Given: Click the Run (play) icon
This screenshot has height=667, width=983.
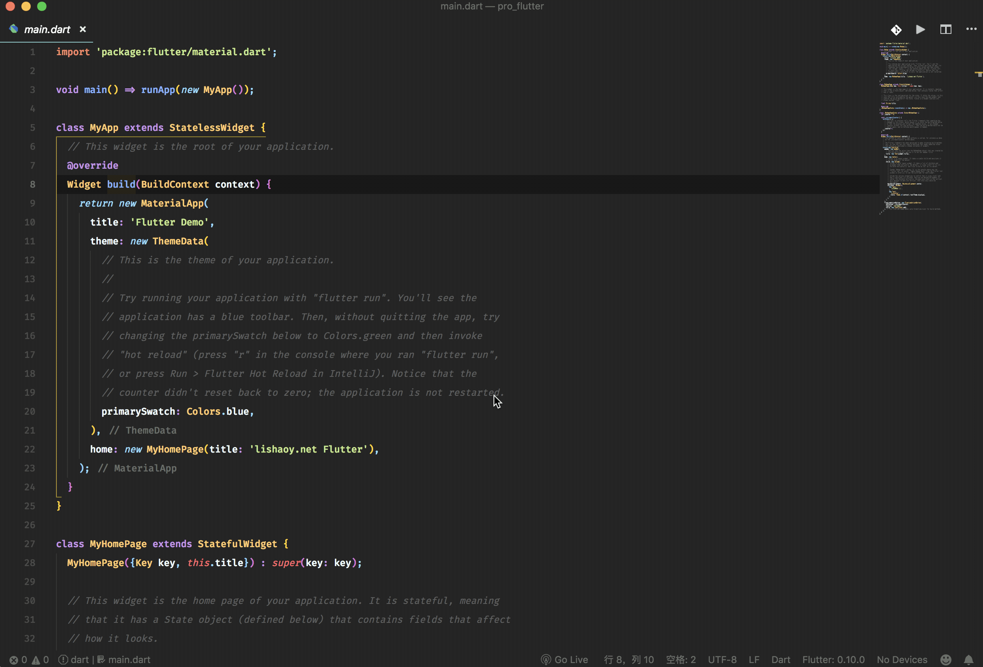Looking at the screenshot, I should coord(920,30).
